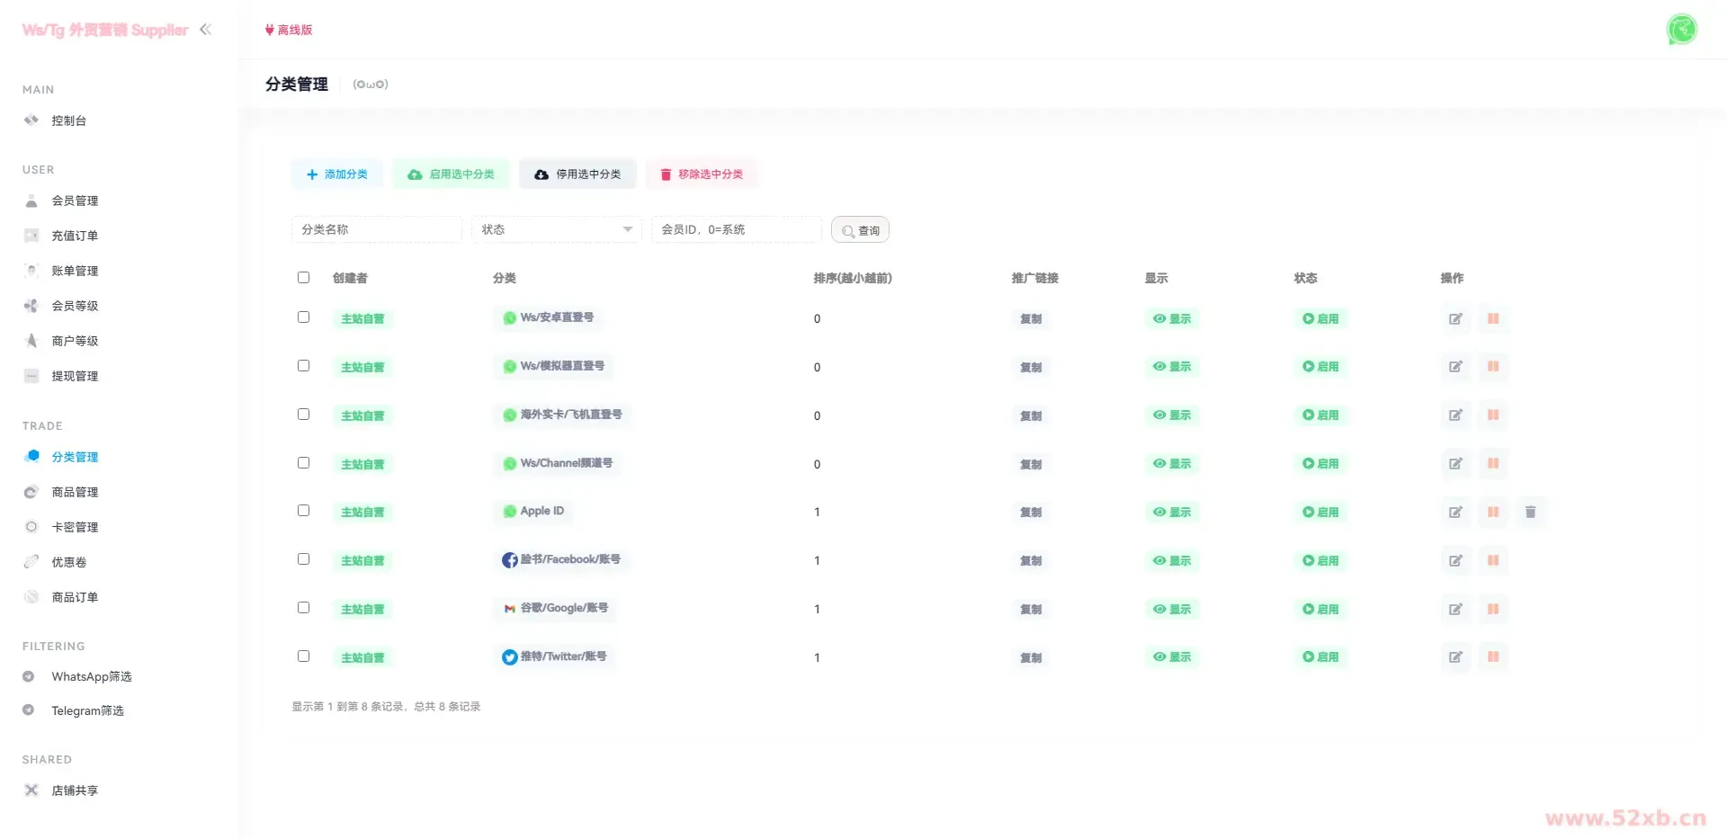Click edit icon in 脸书/Facebook/账号 row
The image size is (1727, 839).
point(1454,560)
